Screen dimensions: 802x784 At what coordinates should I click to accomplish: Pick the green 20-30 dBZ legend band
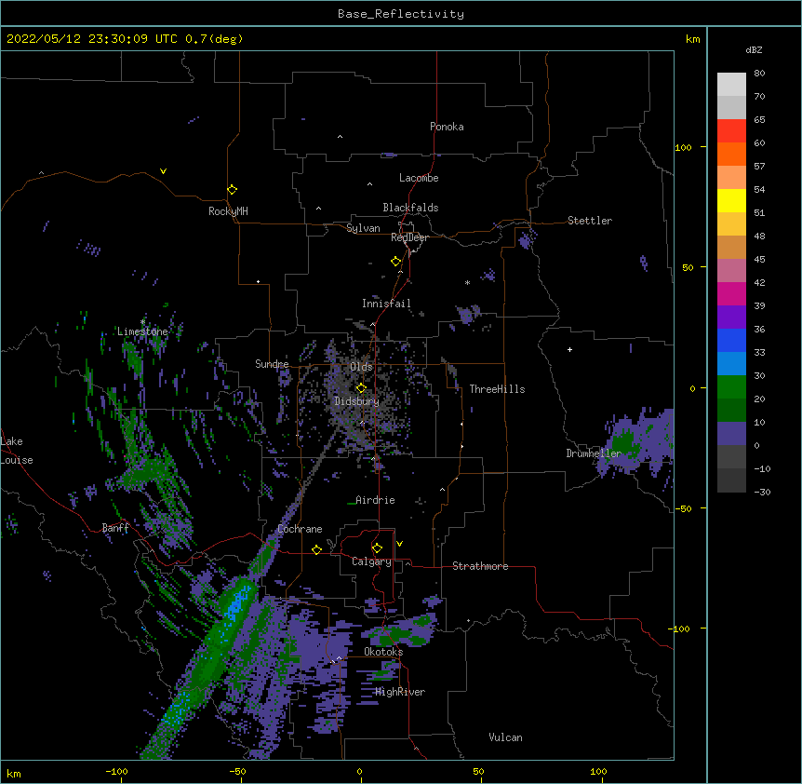tap(731, 387)
